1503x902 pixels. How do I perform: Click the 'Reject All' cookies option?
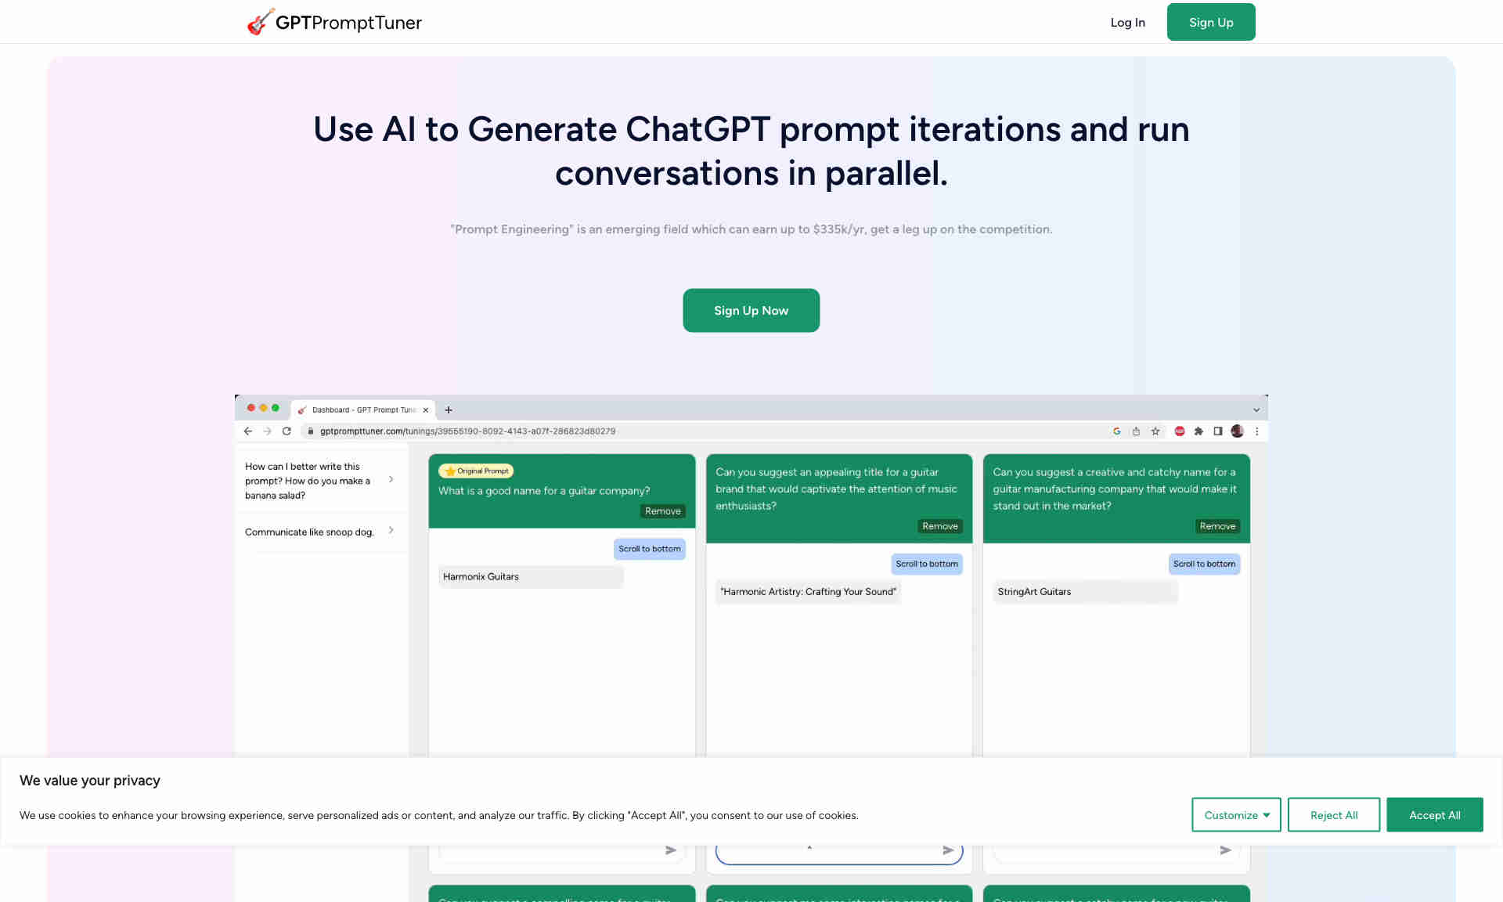click(1333, 815)
